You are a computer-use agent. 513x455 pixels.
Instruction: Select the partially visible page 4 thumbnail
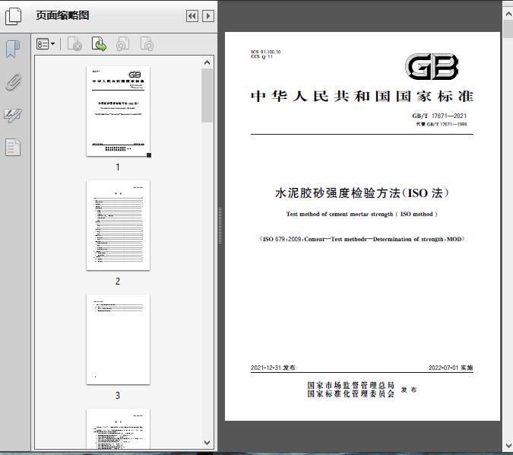[x=118, y=429]
